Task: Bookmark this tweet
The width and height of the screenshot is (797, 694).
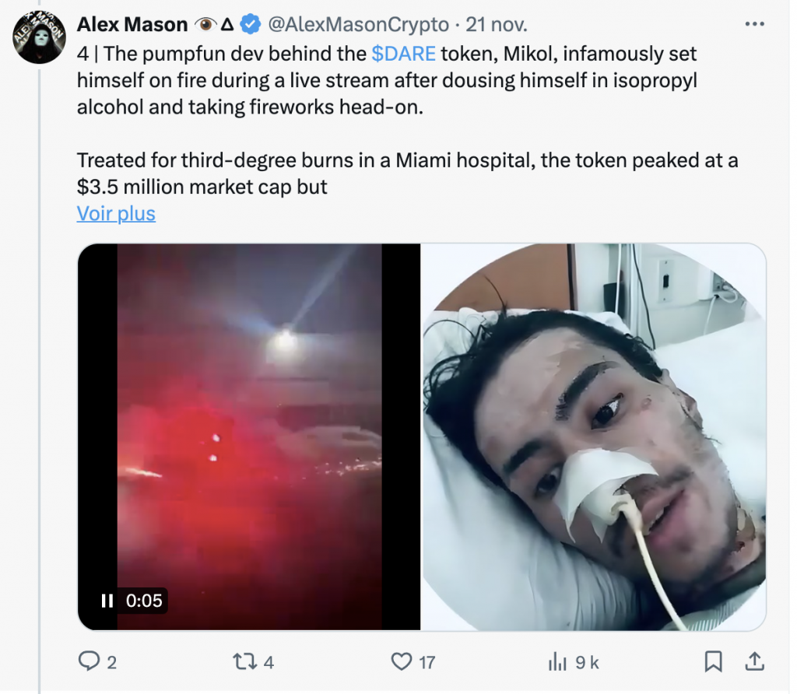Action: (x=713, y=662)
